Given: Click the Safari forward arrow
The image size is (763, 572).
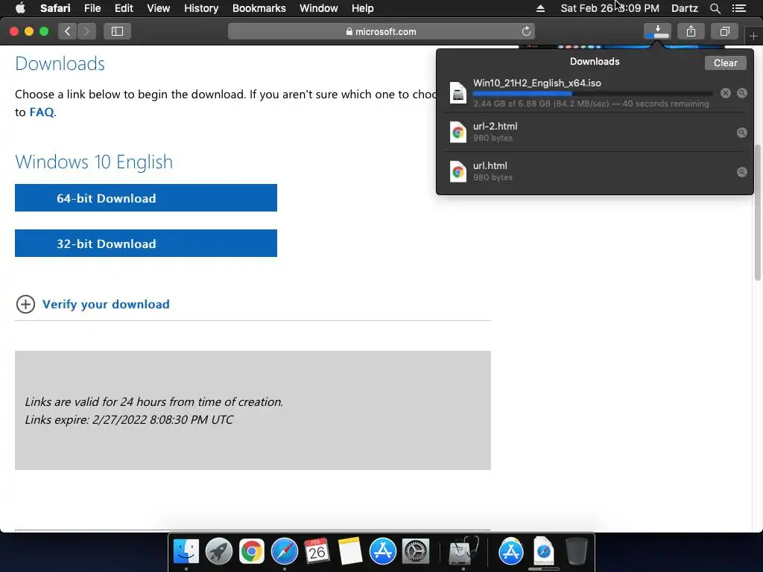Looking at the screenshot, I should (86, 31).
